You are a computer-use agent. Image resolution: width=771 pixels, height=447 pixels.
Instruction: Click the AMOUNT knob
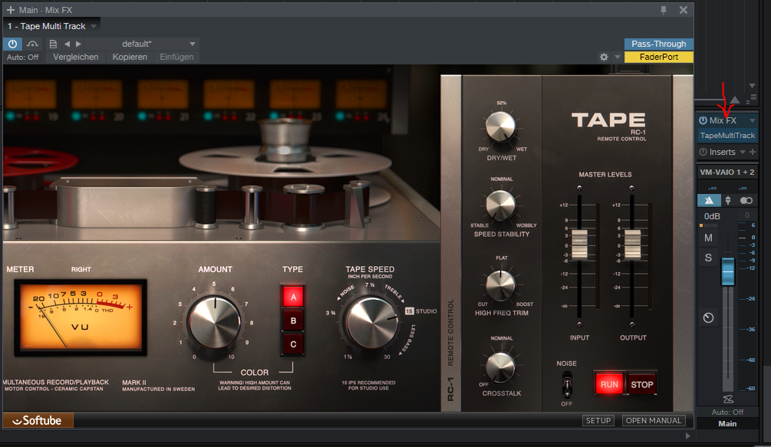[214, 322]
